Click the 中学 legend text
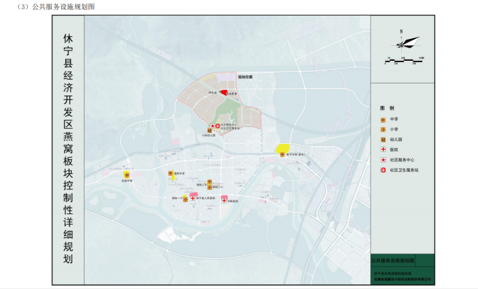The width and height of the screenshot is (478, 289). [394, 120]
